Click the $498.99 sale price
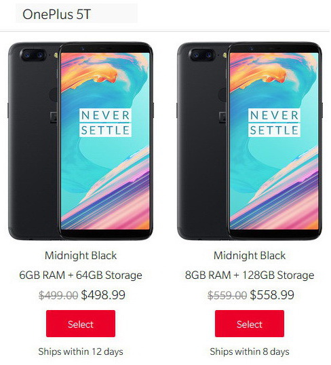Viewport: 331px width, 365px height. coord(103,295)
